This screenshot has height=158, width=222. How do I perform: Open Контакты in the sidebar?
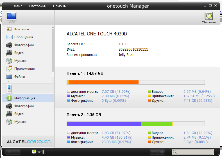21,29
